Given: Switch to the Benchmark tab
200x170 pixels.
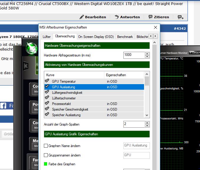Looking at the screenshot, I should [x=125, y=37].
